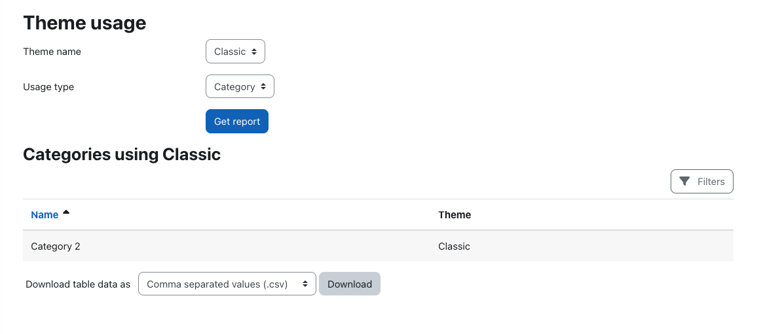Click the Download button
The image size is (763, 334).
350,284
